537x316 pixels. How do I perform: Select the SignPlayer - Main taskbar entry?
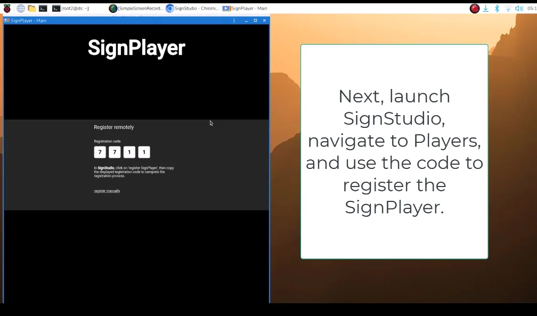coord(245,9)
